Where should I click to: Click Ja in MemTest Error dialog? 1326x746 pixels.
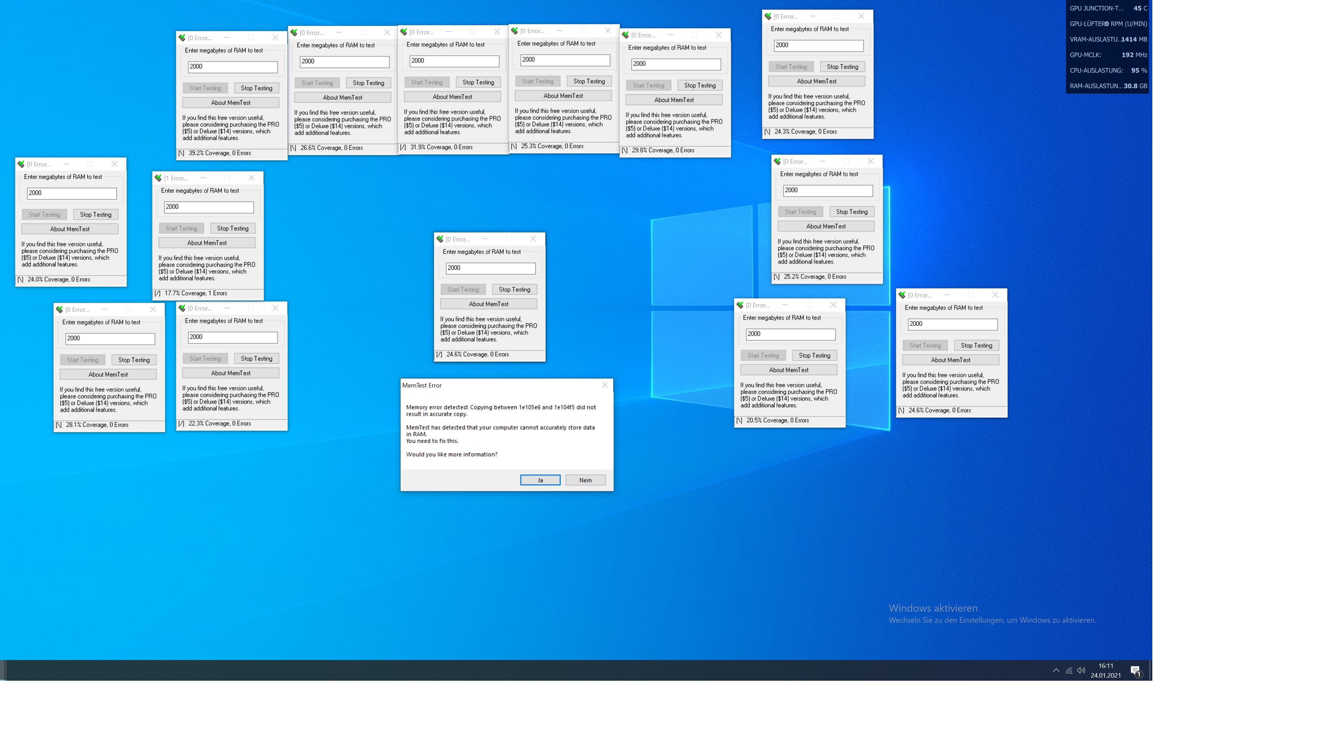540,480
